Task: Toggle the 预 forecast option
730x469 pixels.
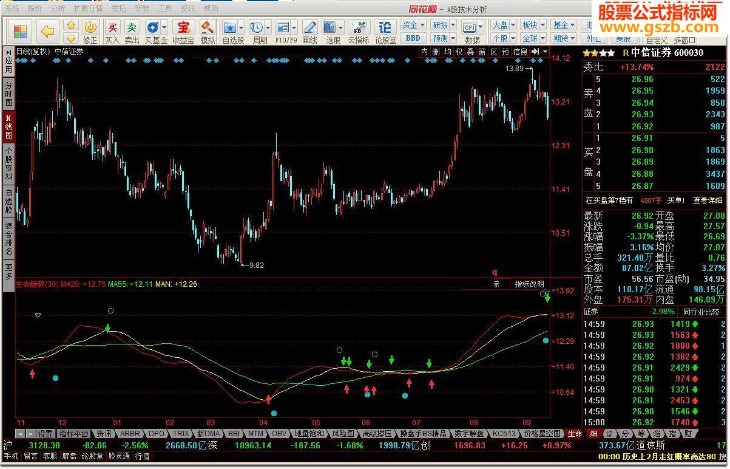Action: pyautogui.click(x=505, y=52)
